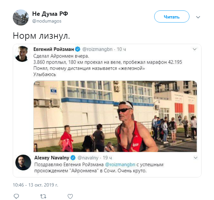Image resolution: width=214 pixels, height=200 pixels.
Task: Open Alexey Navalny display name
Action: coord(52,158)
